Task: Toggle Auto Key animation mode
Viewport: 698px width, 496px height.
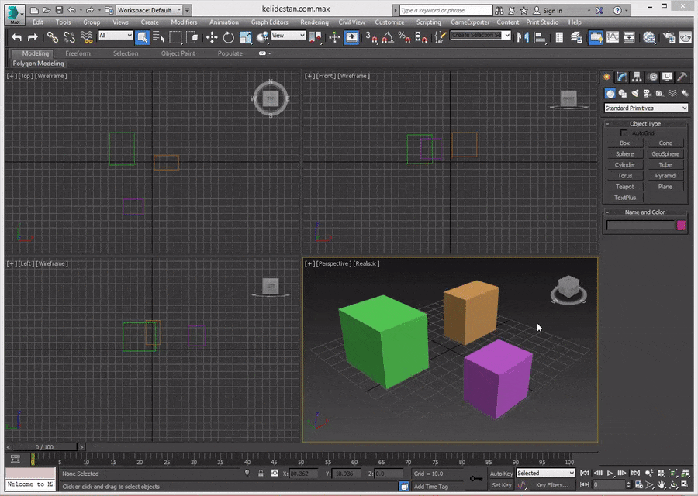Action: click(x=501, y=474)
